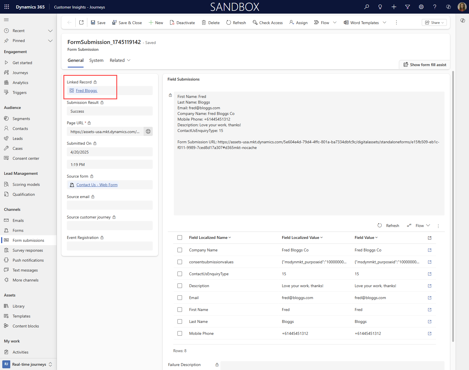Image resolution: width=469 pixels, height=370 pixels.
Task: Open the Share dropdown button
Action: (434, 22)
